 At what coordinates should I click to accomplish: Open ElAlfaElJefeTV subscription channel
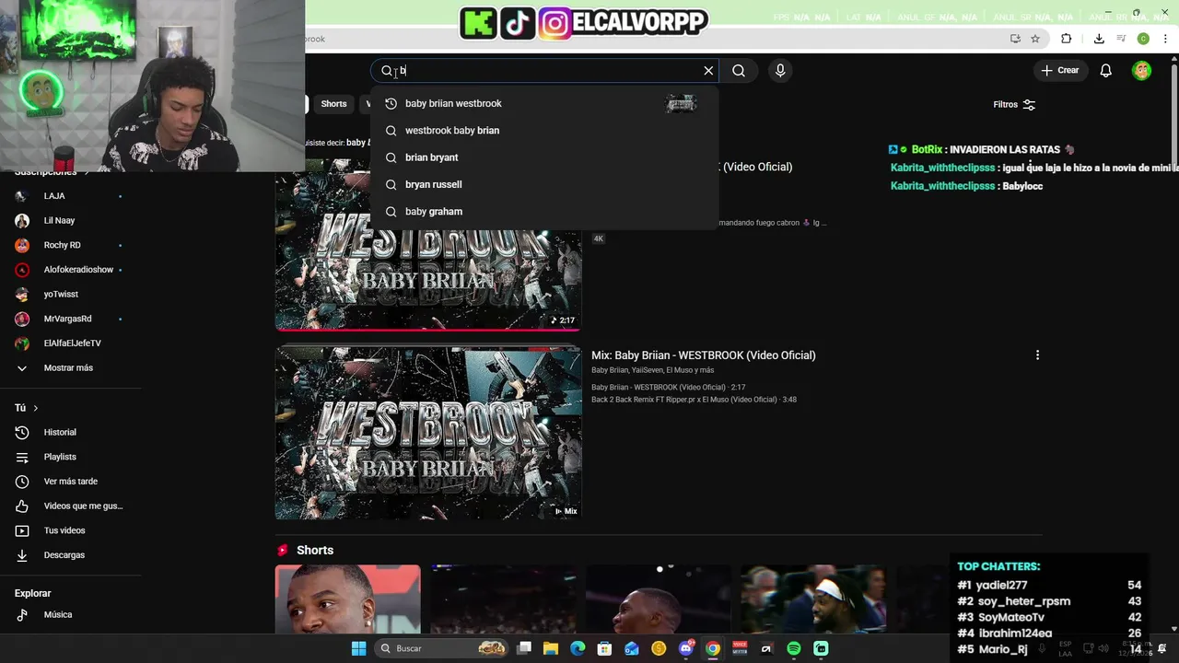(x=70, y=343)
